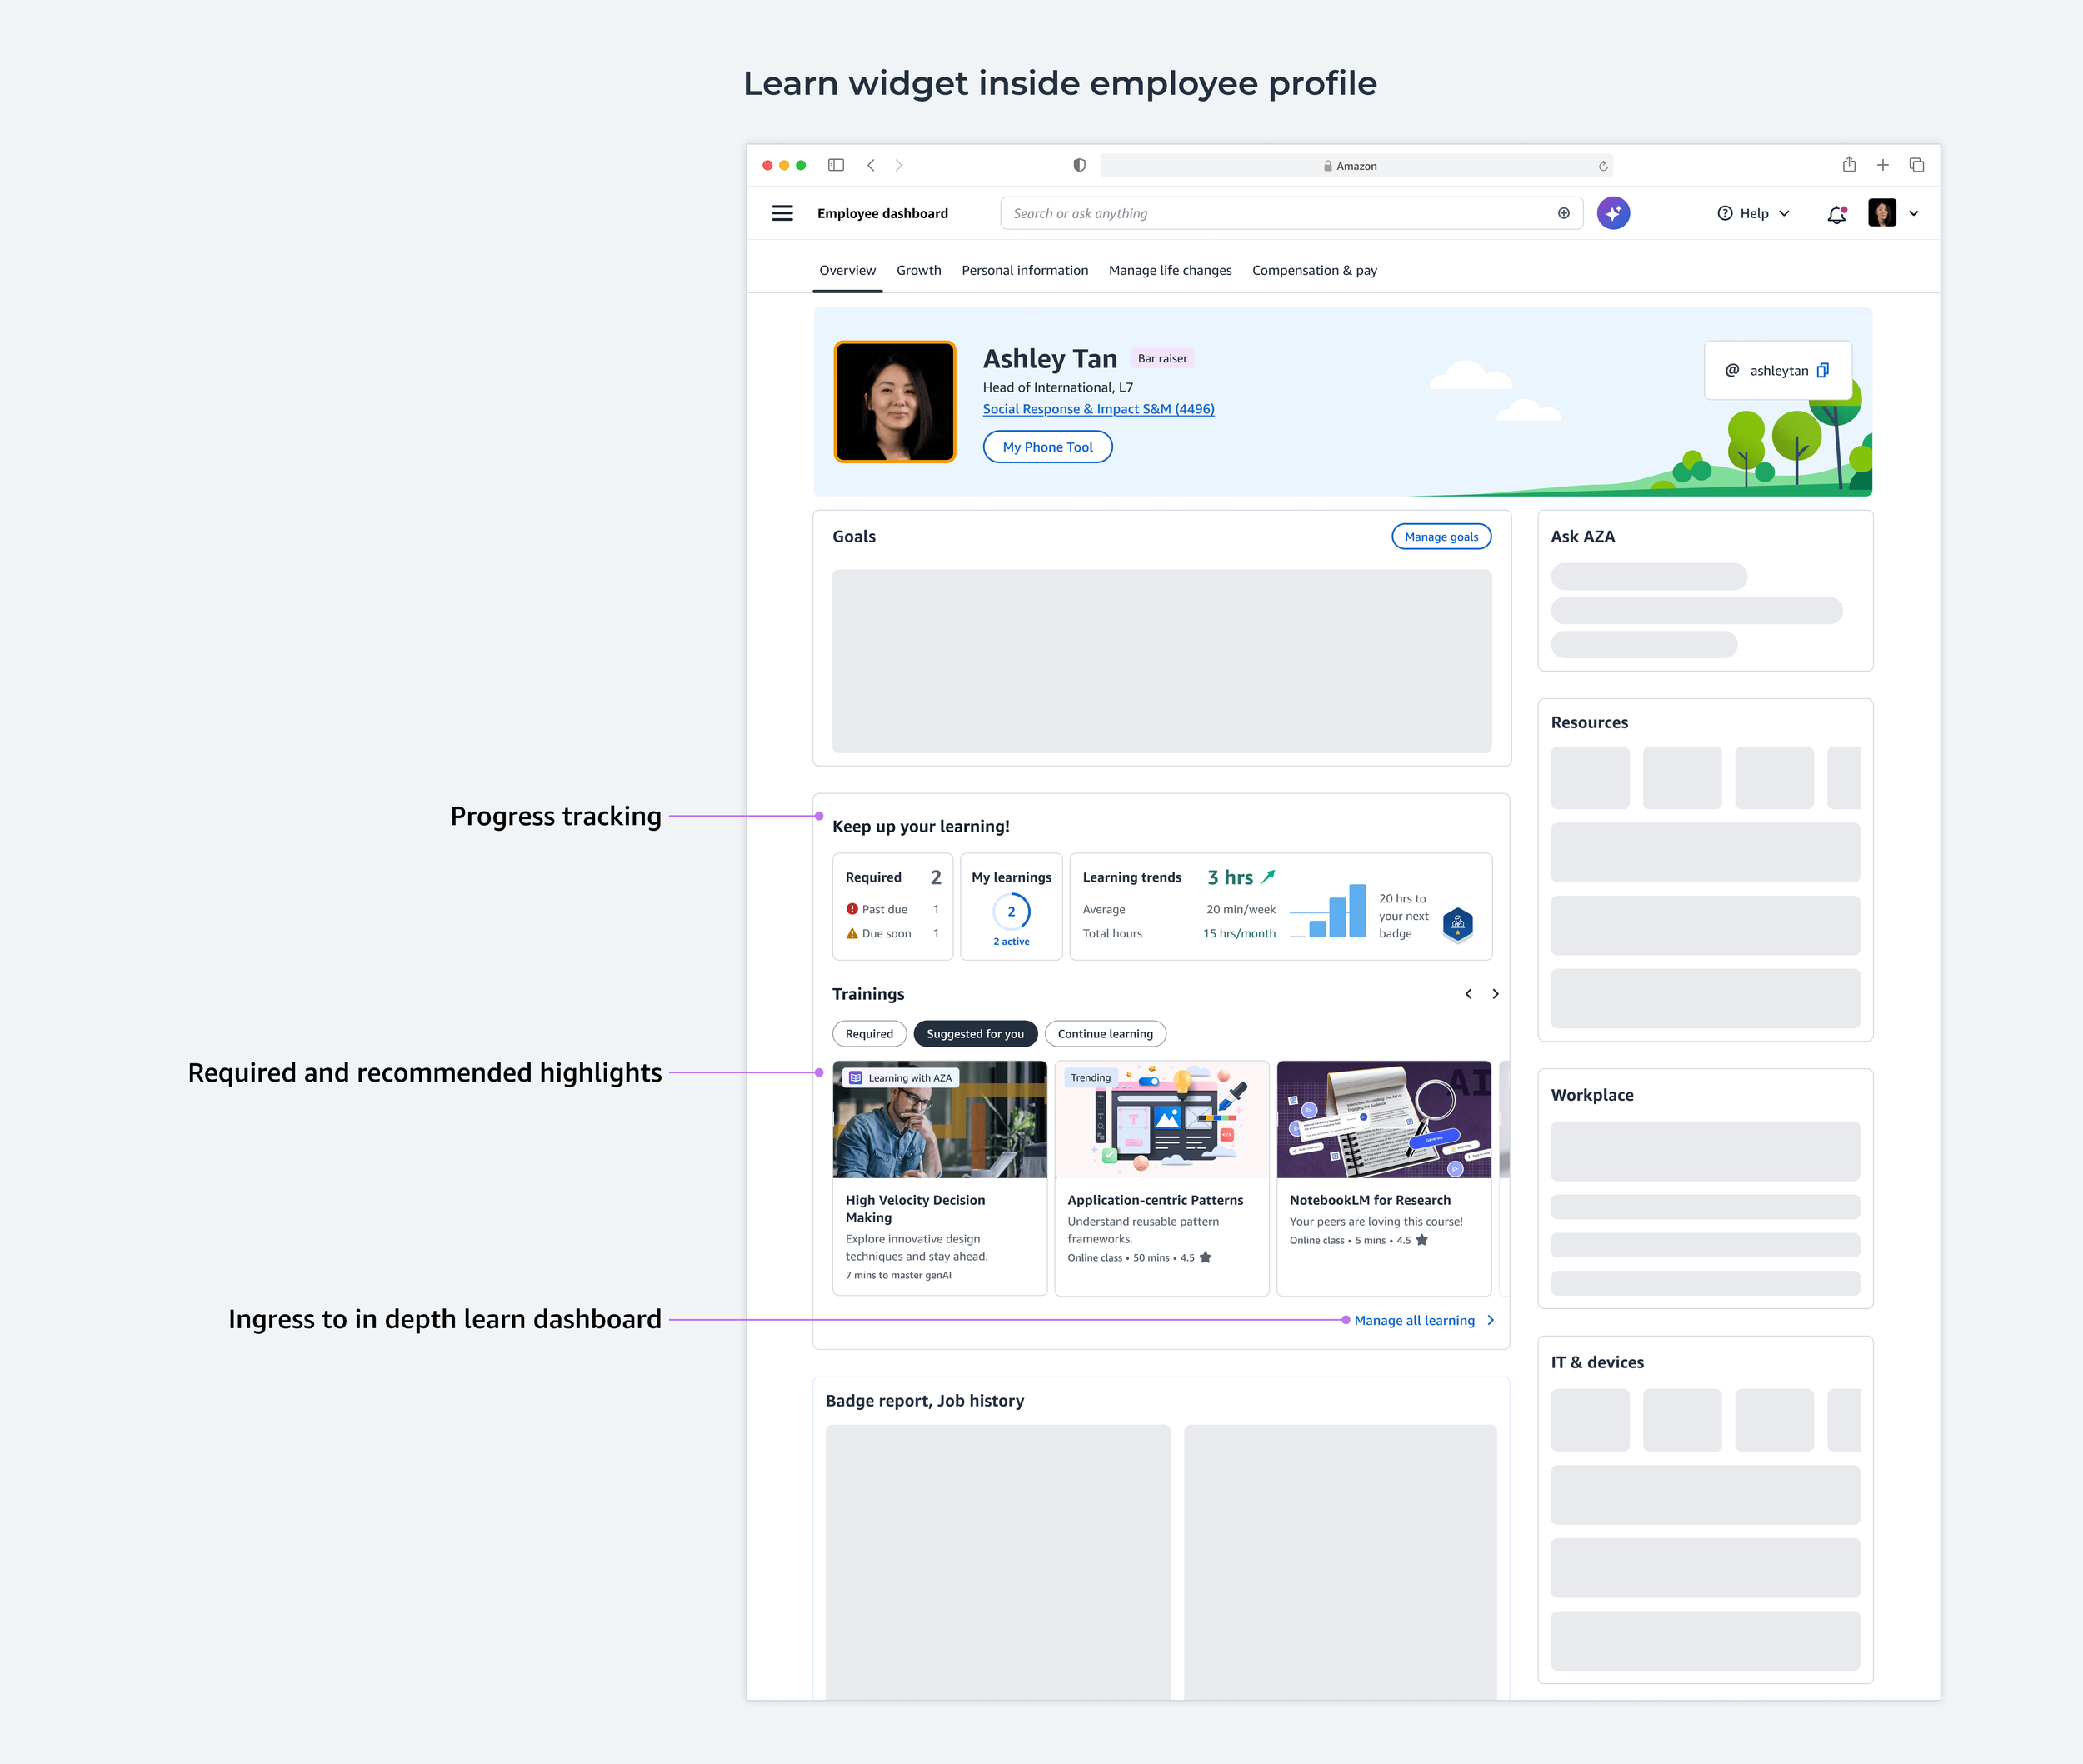Screen dimensions: 2083x1764
Task: Switch to the Growth tab
Action: point(918,270)
